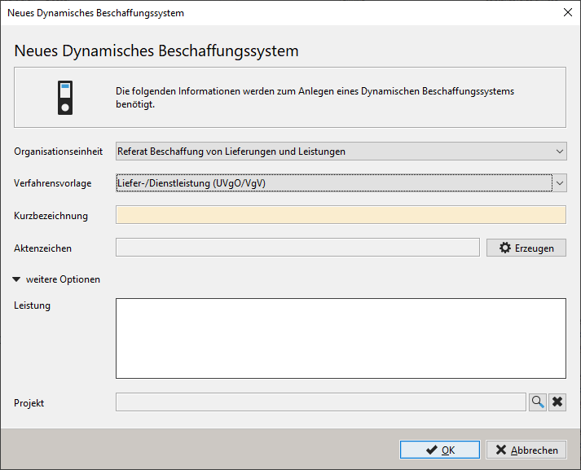Collapse the weitere Optionen section
Viewport: 581px width, 470px height.
coord(57,279)
